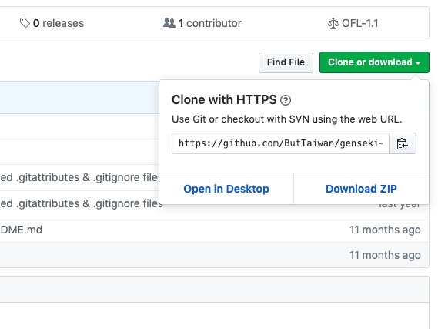
Task: Click the second 11 months ago timestamp
Action: tap(385, 255)
